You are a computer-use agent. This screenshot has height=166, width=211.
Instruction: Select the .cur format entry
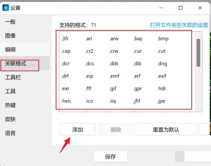tap(137, 51)
